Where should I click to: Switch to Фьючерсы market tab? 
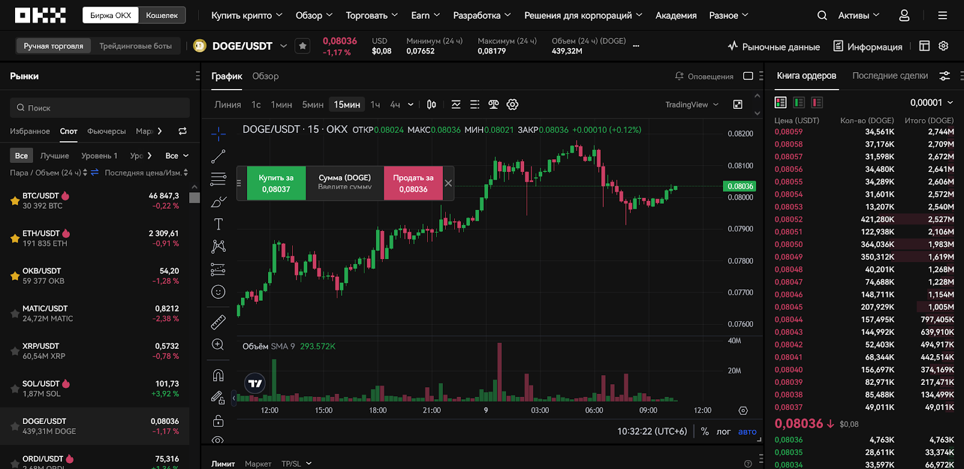[106, 131]
